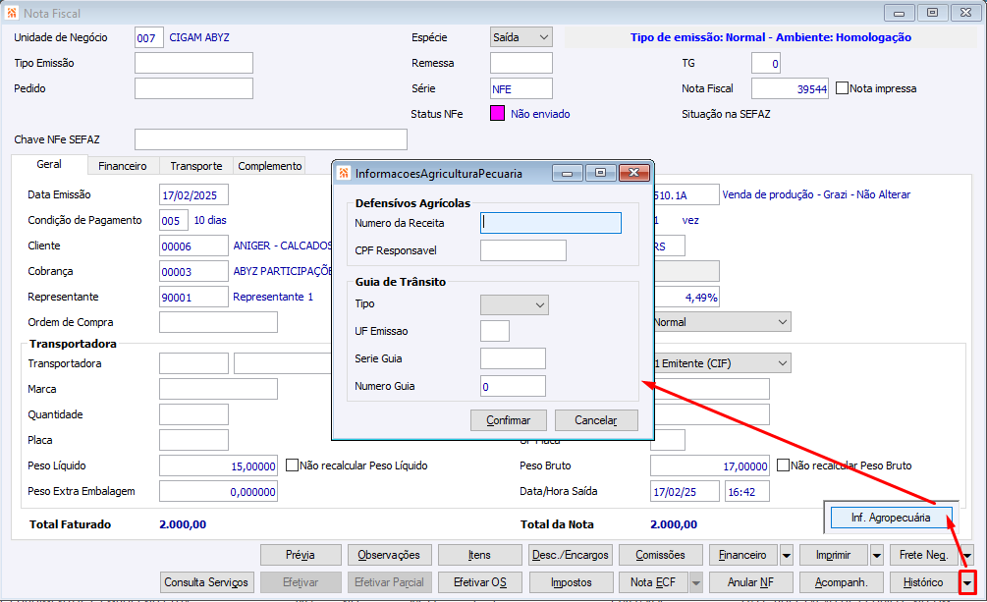Check Não recalcular Peso Líquido

pos(292,465)
